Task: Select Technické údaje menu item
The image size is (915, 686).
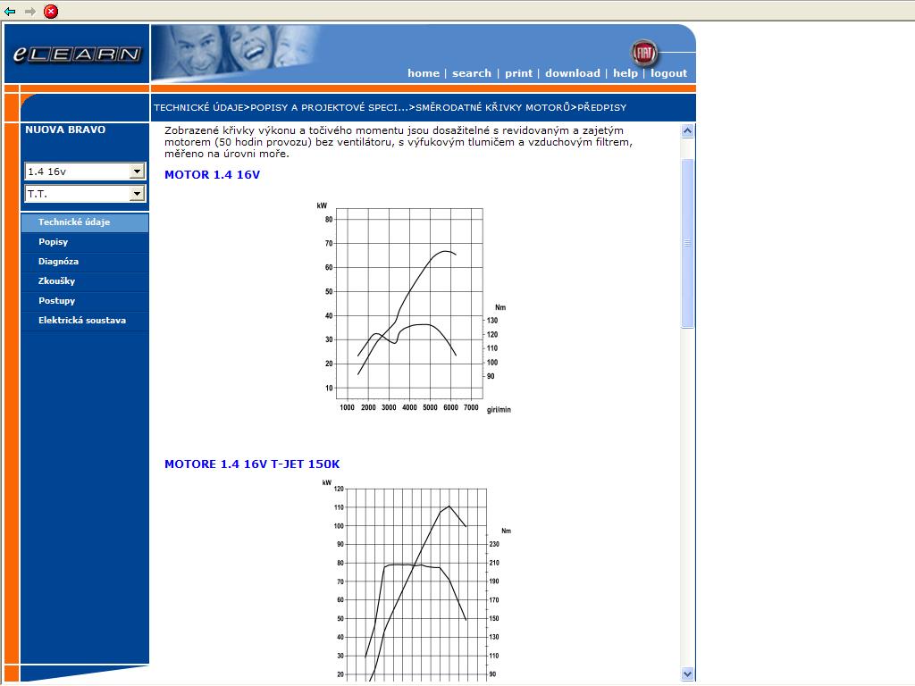Action: coord(74,222)
